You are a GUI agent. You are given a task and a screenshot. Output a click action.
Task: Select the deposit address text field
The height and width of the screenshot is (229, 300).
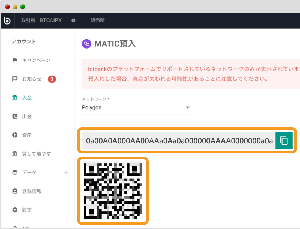pos(179,141)
